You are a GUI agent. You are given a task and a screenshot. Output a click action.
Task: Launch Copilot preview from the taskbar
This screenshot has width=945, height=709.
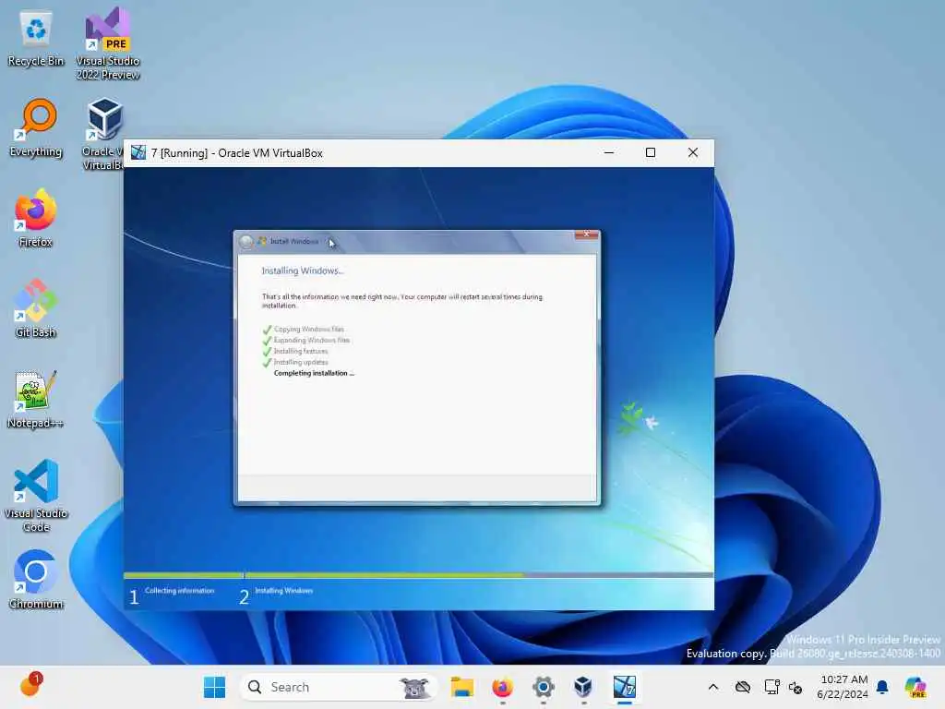(x=915, y=687)
